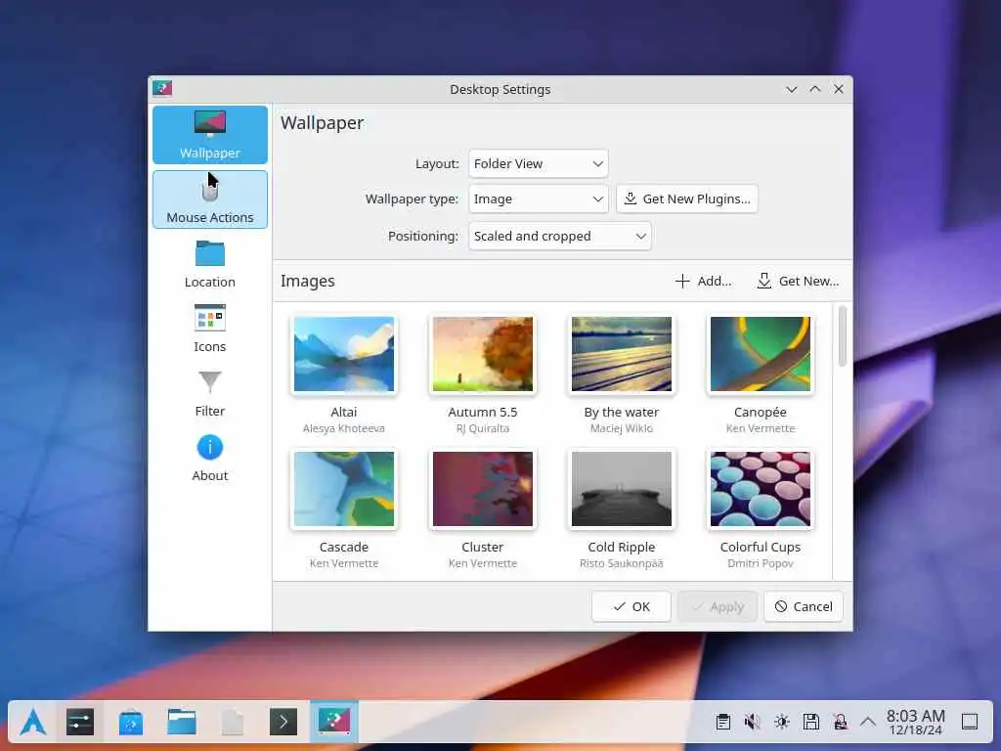1001x751 pixels.
Task: Click the images list scrollbar
Action: tap(843, 336)
